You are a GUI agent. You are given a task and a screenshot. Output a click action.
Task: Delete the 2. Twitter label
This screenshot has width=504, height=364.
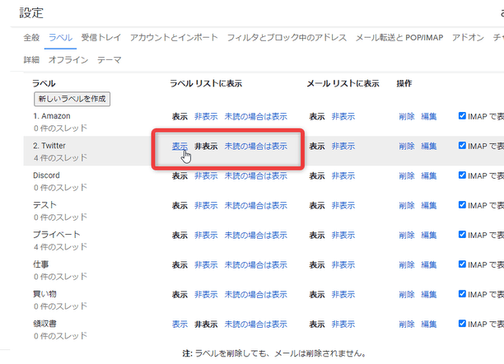tap(407, 147)
